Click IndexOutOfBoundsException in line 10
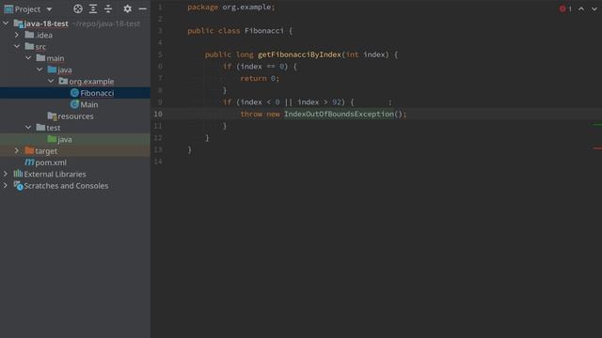Viewport: 602px width, 338px height. (x=339, y=114)
